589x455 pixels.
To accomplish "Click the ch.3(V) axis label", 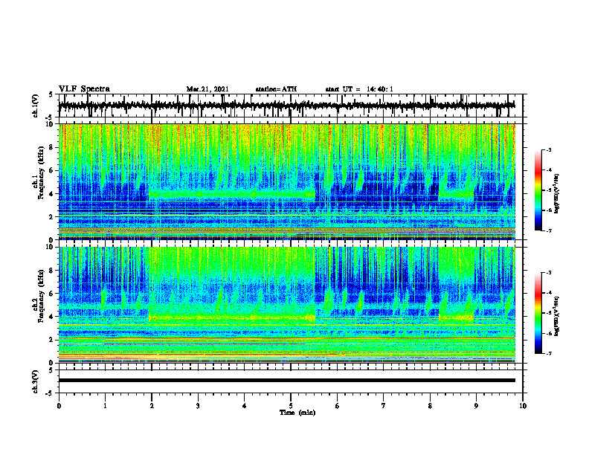I will click(36, 381).
